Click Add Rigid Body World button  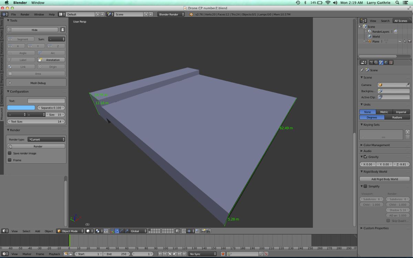pyautogui.click(x=384, y=179)
